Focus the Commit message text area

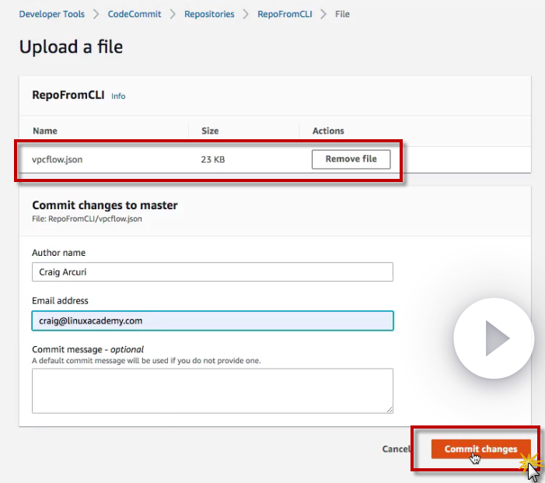tap(212, 390)
